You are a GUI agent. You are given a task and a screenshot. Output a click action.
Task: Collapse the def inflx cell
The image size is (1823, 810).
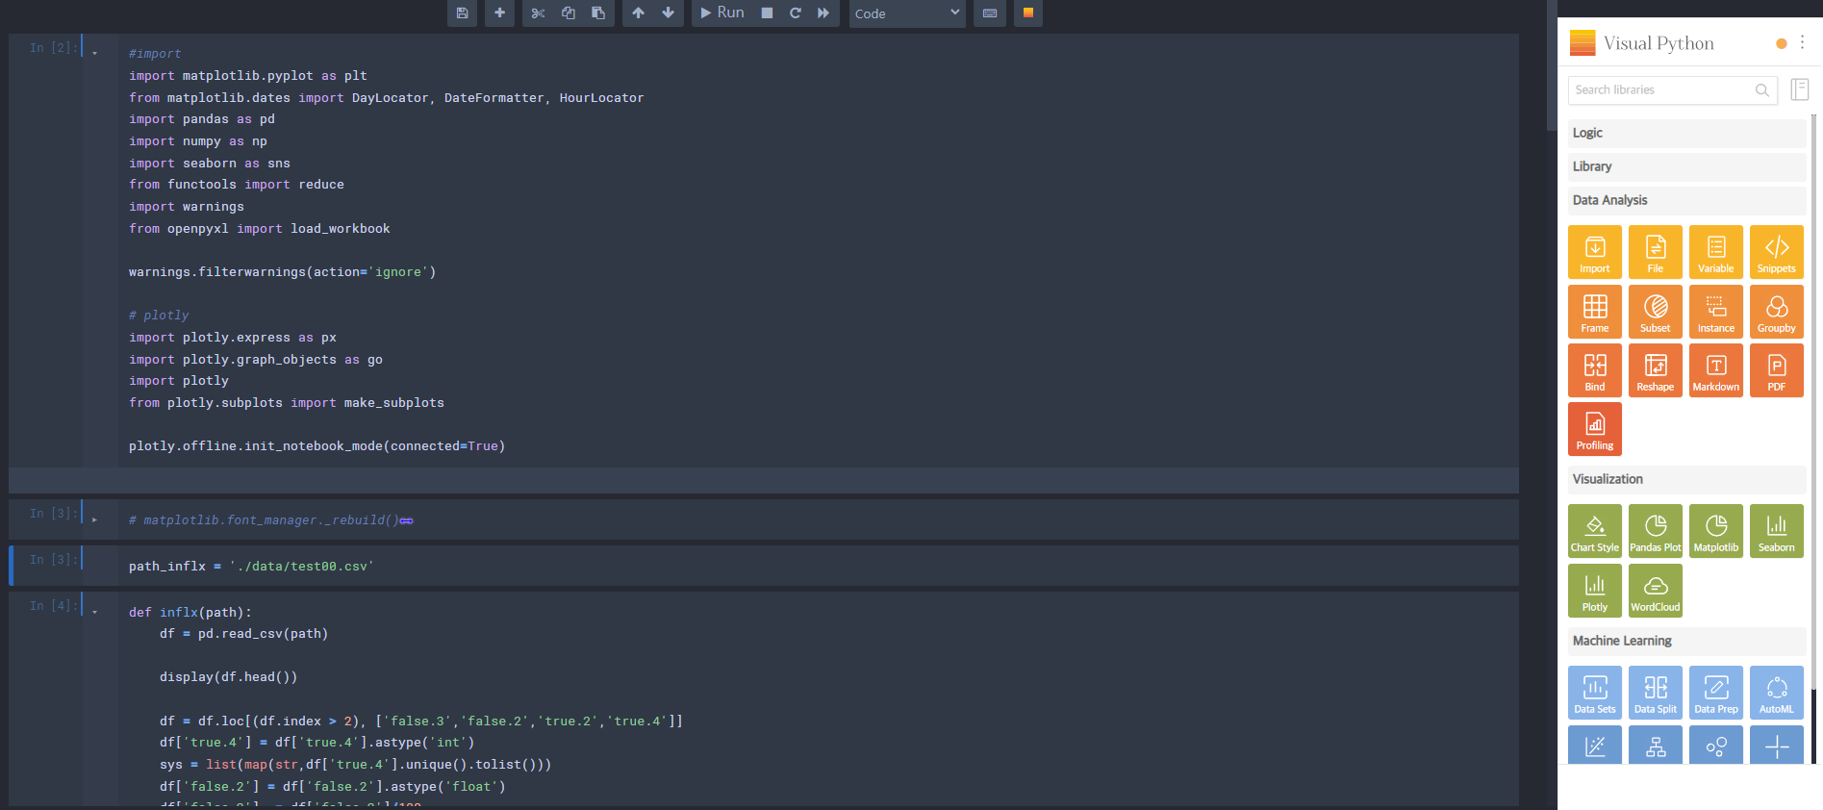coord(95,613)
